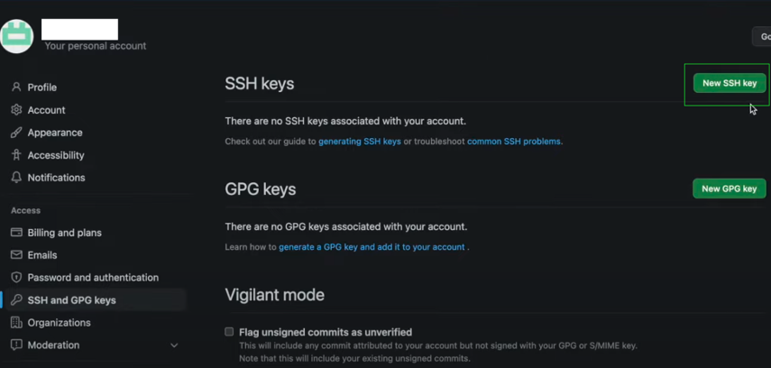Click the Password and authentication shield icon

pyautogui.click(x=16, y=278)
